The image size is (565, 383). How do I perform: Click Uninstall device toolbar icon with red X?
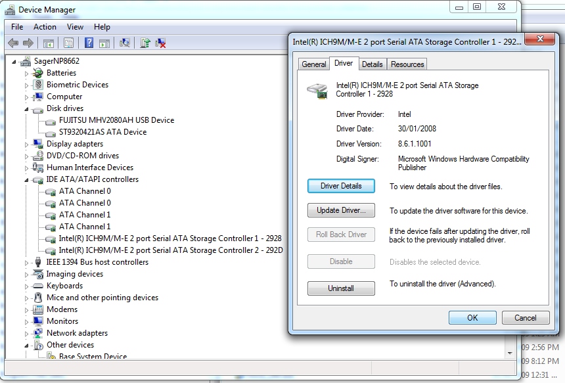[160, 43]
